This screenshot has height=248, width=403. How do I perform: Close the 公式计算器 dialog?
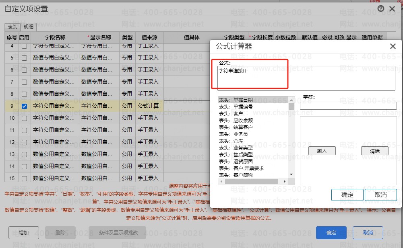coord(393,46)
